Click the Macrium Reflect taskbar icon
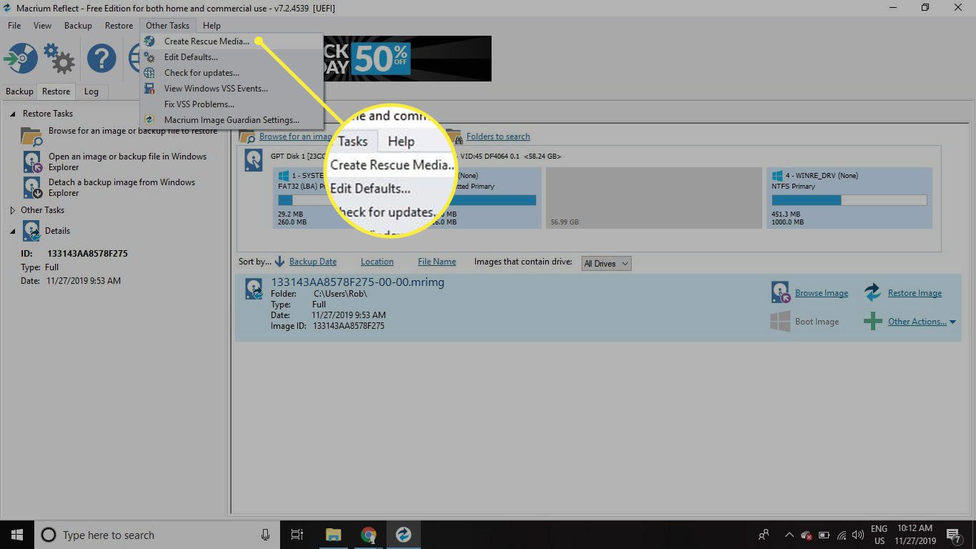Image resolution: width=976 pixels, height=549 pixels. [404, 535]
